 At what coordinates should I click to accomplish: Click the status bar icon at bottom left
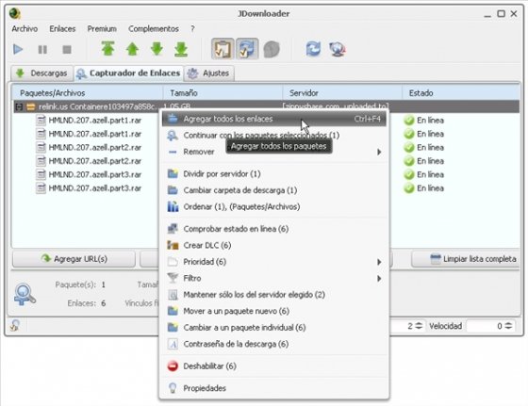click(15, 325)
